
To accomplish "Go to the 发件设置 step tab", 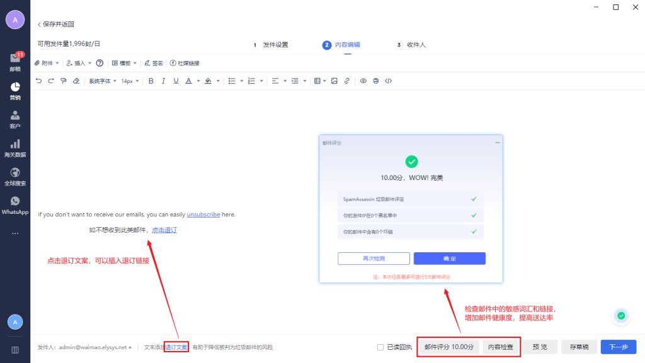I will point(275,45).
